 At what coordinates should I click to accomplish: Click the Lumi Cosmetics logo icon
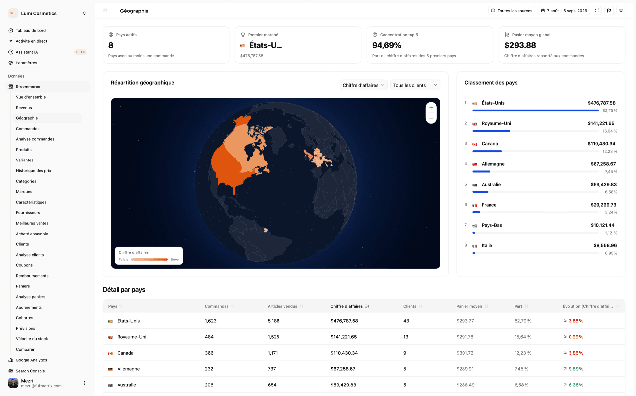[x=13, y=13]
